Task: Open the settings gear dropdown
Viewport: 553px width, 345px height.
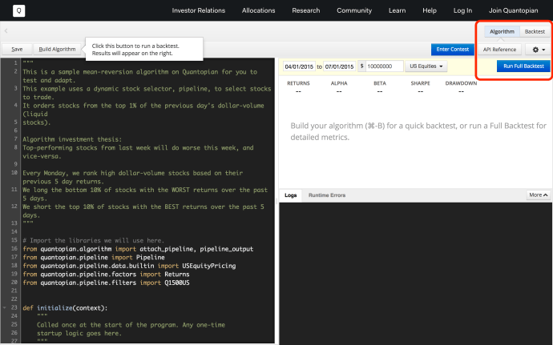Action: click(539, 50)
